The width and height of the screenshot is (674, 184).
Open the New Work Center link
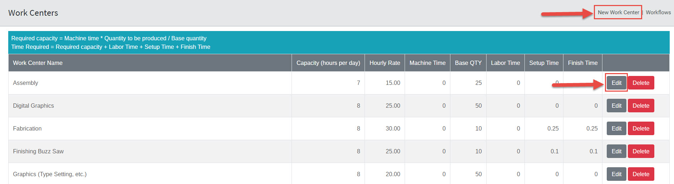coord(618,12)
